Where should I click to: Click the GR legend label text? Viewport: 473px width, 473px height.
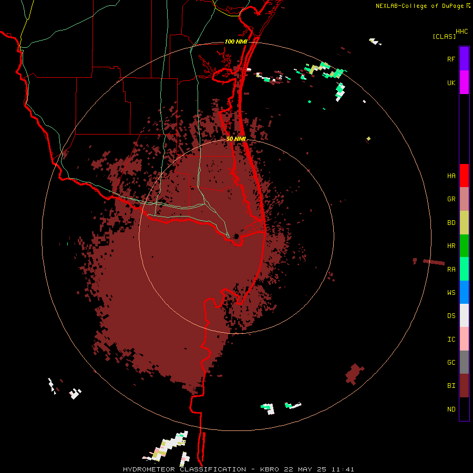[451, 199]
